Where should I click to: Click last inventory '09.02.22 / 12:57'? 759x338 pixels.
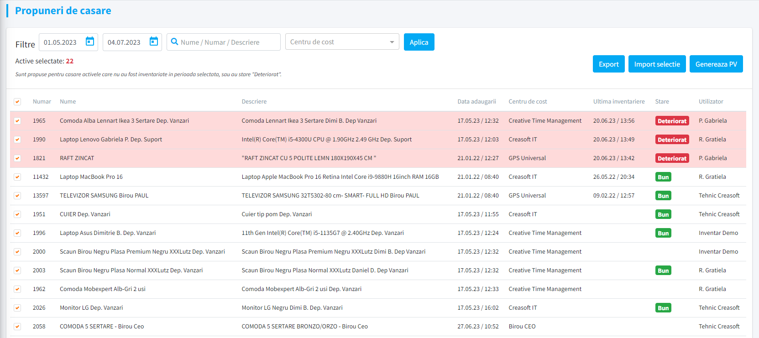(x=614, y=196)
